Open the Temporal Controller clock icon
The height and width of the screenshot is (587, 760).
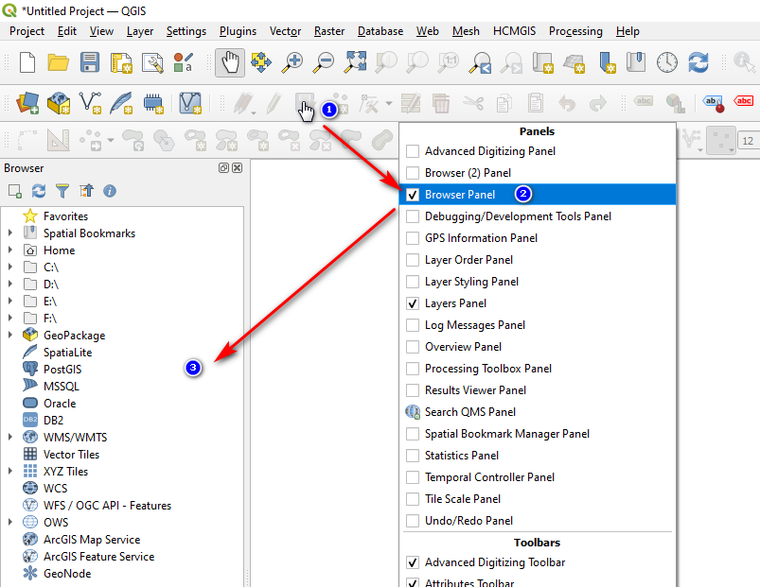pyautogui.click(x=667, y=62)
